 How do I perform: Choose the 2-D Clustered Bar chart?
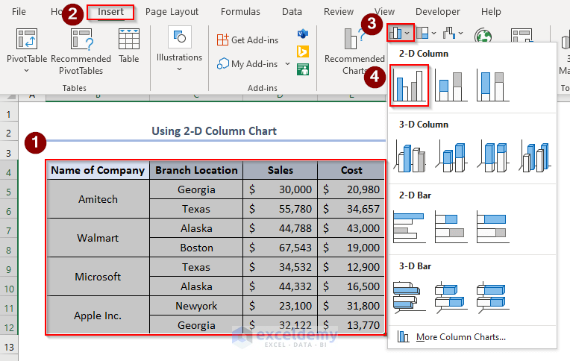[408, 225]
